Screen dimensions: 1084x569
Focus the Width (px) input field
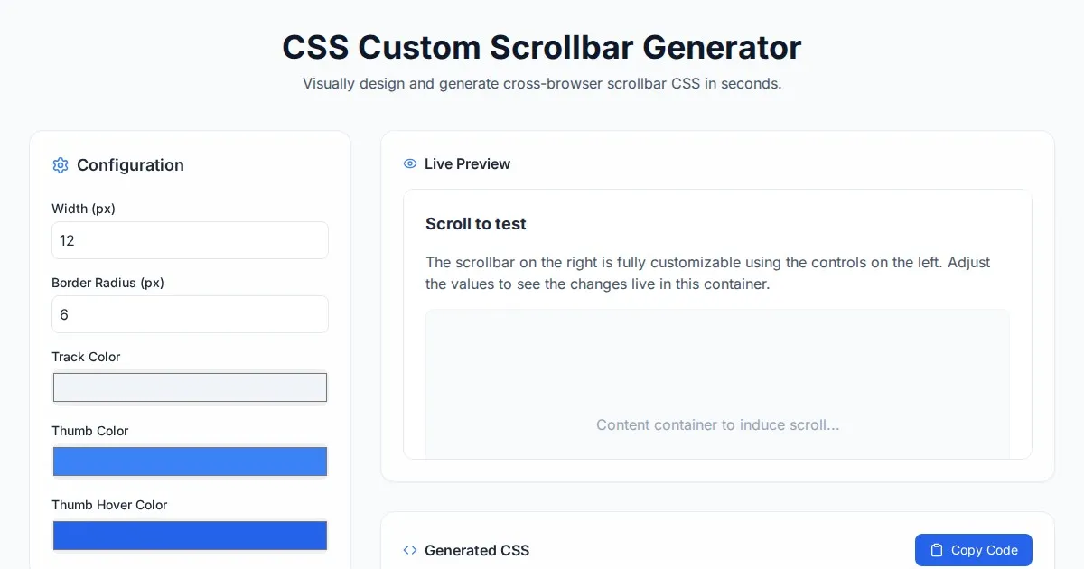[x=190, y=240]
